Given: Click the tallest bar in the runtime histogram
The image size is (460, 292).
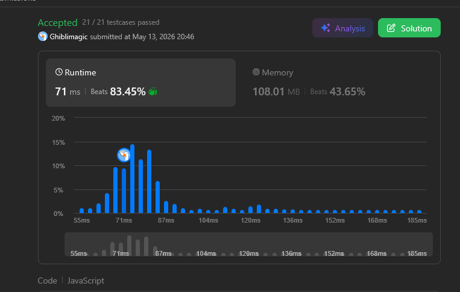Looking at the screenshot, I should 132,179.
